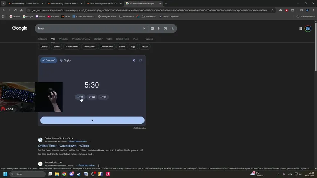Open the Twitch bookmark
Image resolution: width=317 pixels, height=178 pixels.
pyautogui.click(x=40, y=17)
